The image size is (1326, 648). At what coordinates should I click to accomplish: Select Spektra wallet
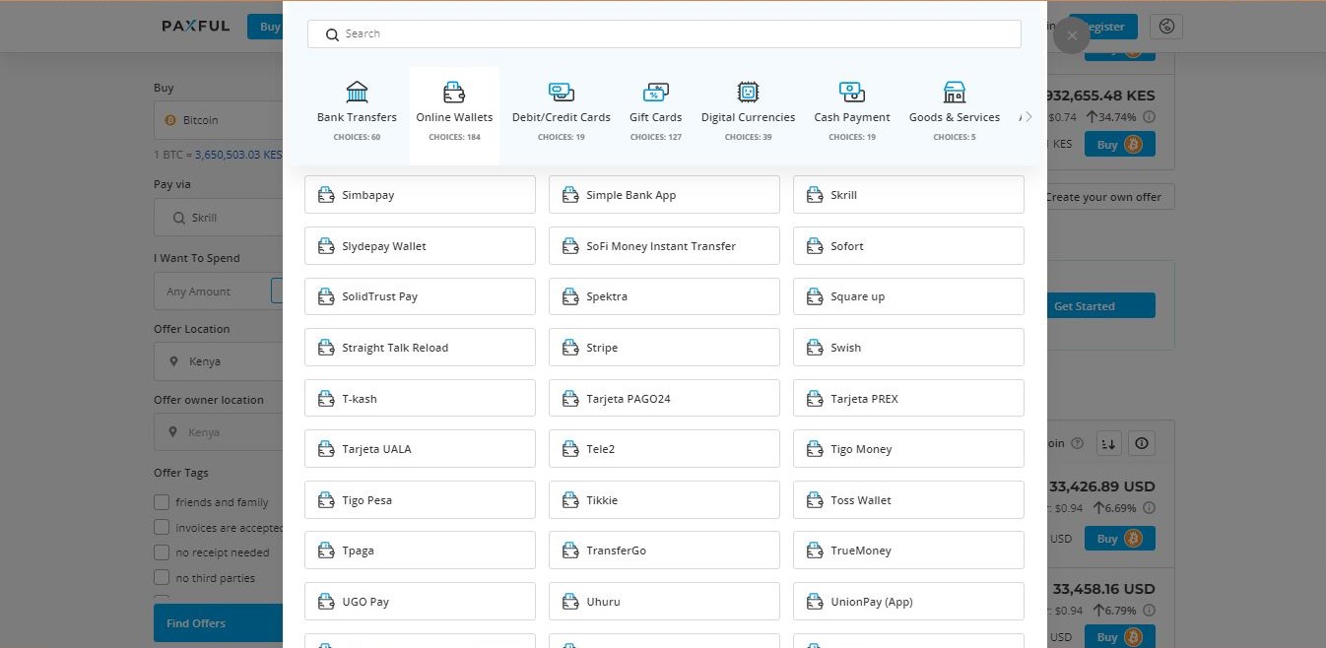pyautogui.click(x=664, y=296)
